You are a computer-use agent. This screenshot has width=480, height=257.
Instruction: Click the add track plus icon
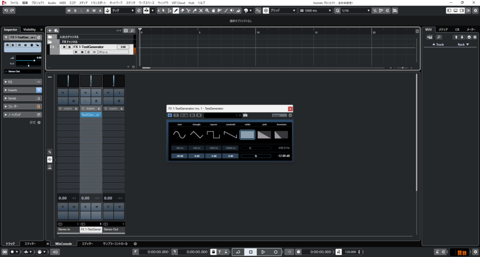pos(50,30)
